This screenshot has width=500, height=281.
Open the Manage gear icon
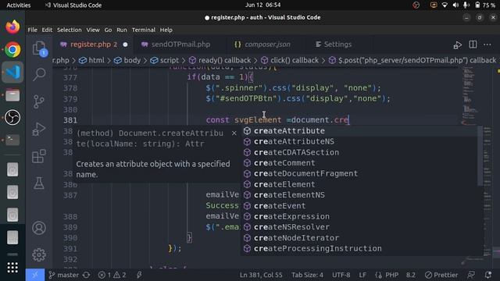[x=39, y=254]
